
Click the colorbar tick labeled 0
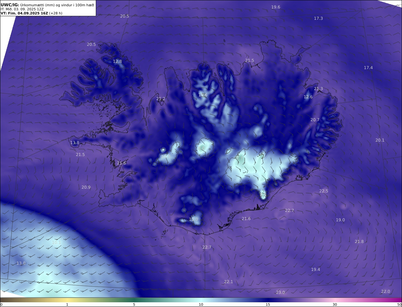2,304
